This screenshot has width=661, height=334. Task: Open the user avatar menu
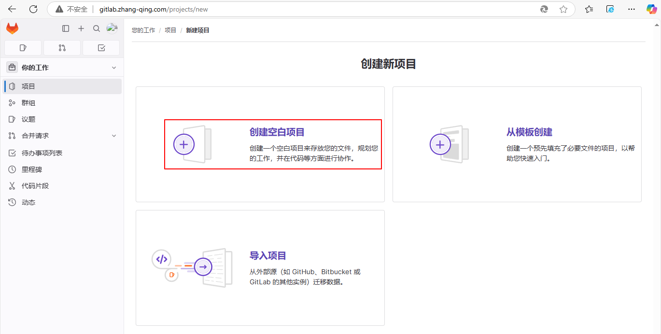pos(112,28)
